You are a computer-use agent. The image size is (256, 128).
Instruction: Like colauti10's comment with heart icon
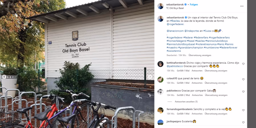click(x=243, y=79)
